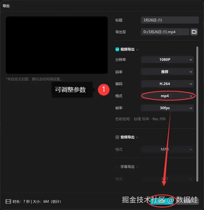Open the 帧率 30fps dropdown
Screen dimensions: 204x210
tap(167, 108)
